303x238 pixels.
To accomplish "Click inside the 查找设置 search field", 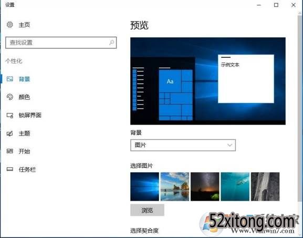I will pyautogui.click(x=61, y=43).
